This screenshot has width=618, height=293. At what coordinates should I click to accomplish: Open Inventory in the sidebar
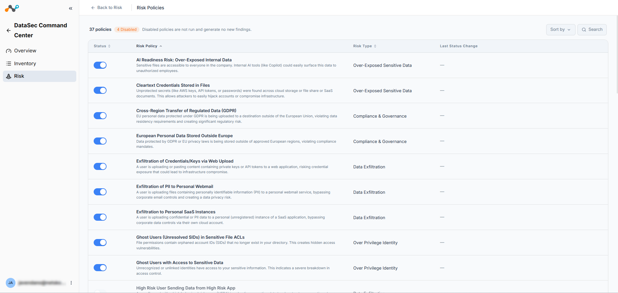point(40,64)
